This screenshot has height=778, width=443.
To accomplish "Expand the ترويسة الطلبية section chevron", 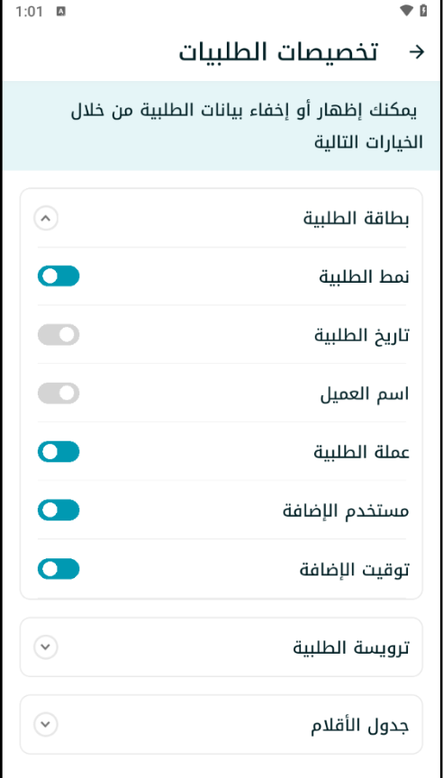I will coord(46,647).
